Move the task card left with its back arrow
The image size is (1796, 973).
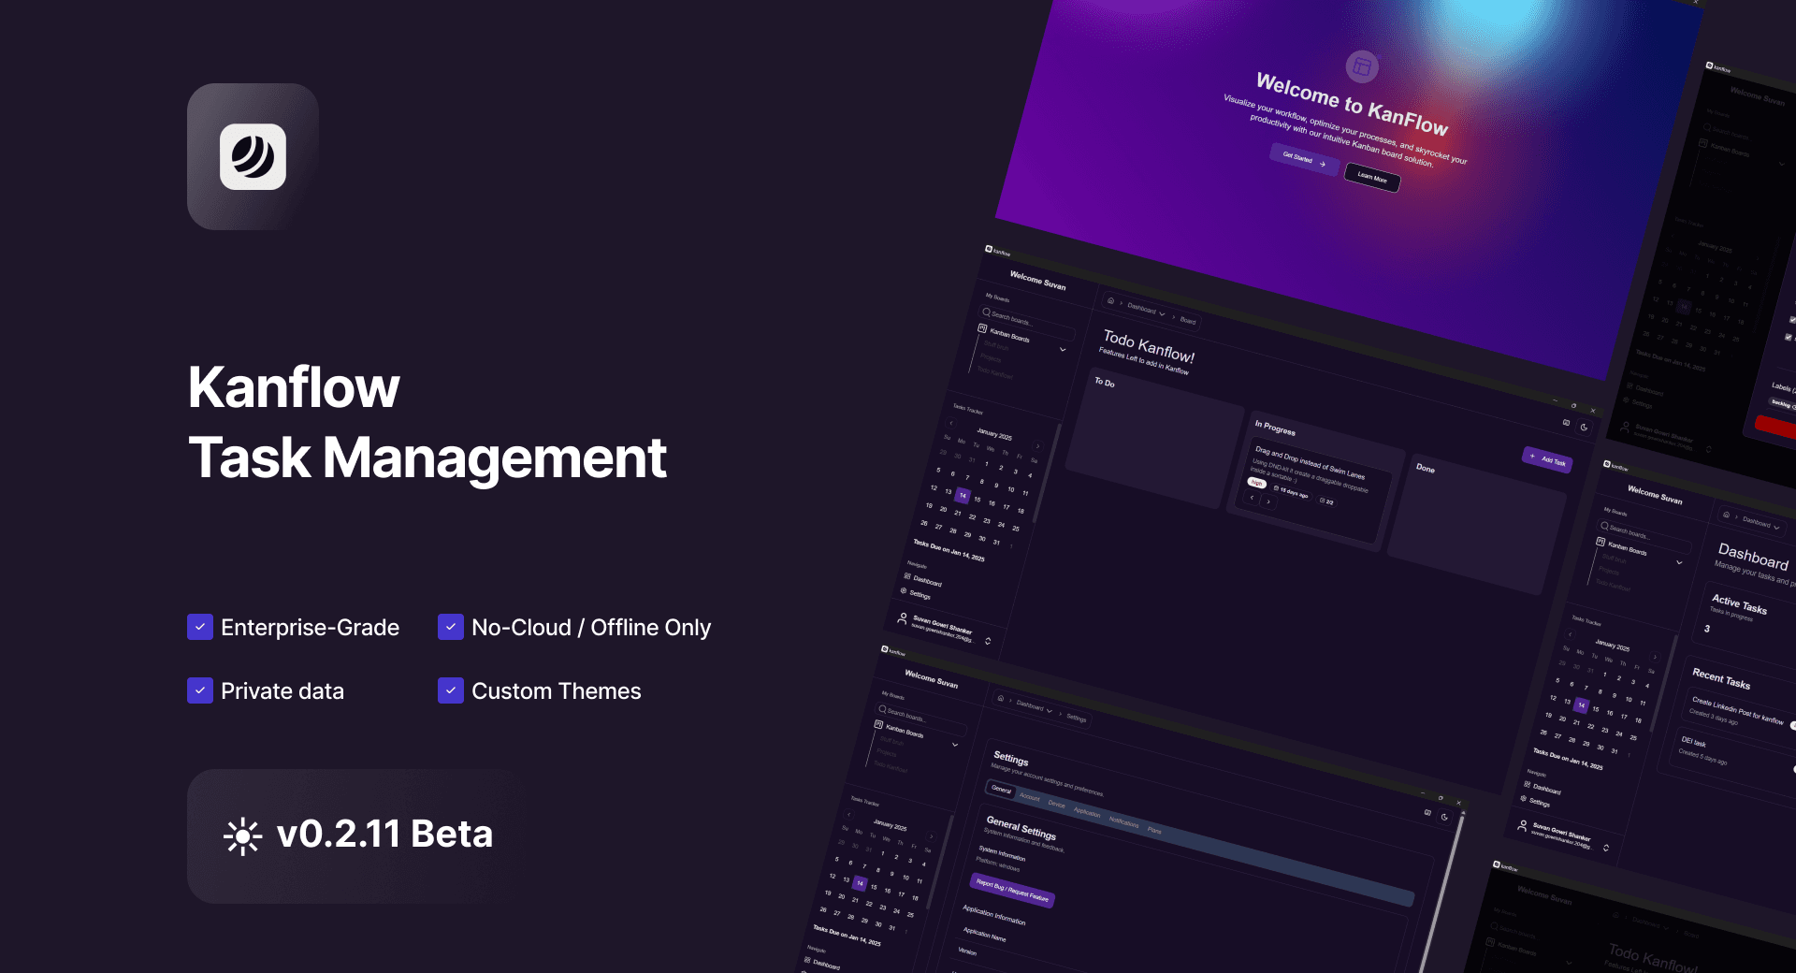[1252, 497]
